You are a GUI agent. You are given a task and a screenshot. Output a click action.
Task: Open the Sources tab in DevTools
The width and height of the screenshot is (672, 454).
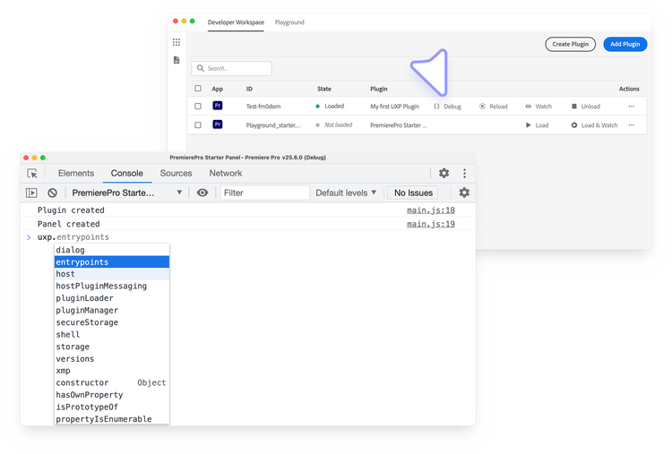pyautogui.click(x=176, y=173)
